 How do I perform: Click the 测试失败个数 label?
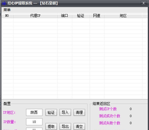click(x=109, y=123)
